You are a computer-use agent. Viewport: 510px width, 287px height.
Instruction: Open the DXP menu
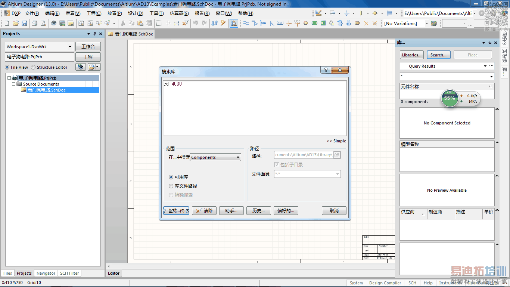(13, 13)
